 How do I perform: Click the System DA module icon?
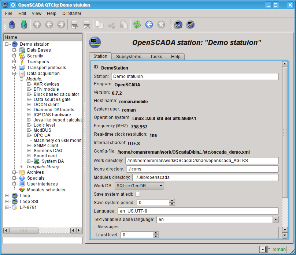(x=37, y=161)
